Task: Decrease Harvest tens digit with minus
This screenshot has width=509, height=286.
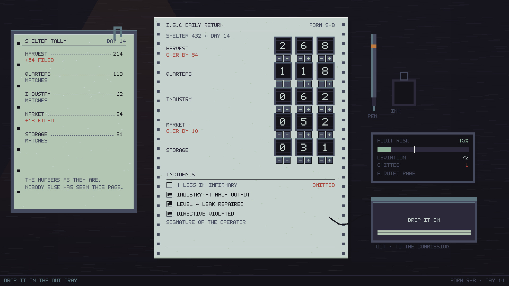Action: point(300,59)
